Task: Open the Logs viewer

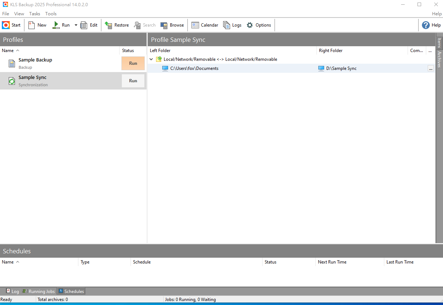Action: coord(232,25)
